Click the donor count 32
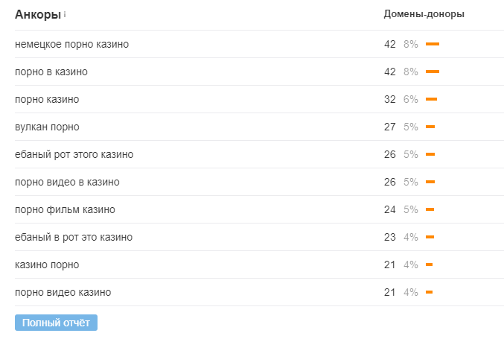Screen dimensions: 504x339 click(389, 99)
